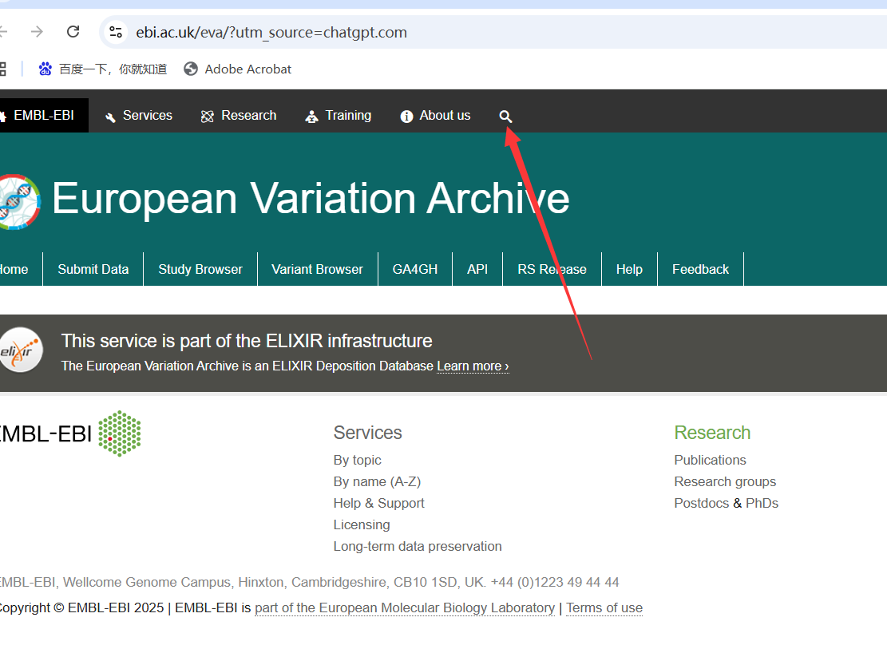Image resolution: width=887 pixels, height=645 pixels.
Task: Open the Services menu in top bar
Action: pyautogui.click(x=139, y=116)
